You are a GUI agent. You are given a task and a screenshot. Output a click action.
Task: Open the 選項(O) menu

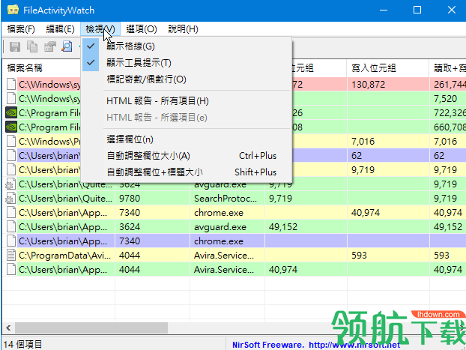[x=142, y=29]
